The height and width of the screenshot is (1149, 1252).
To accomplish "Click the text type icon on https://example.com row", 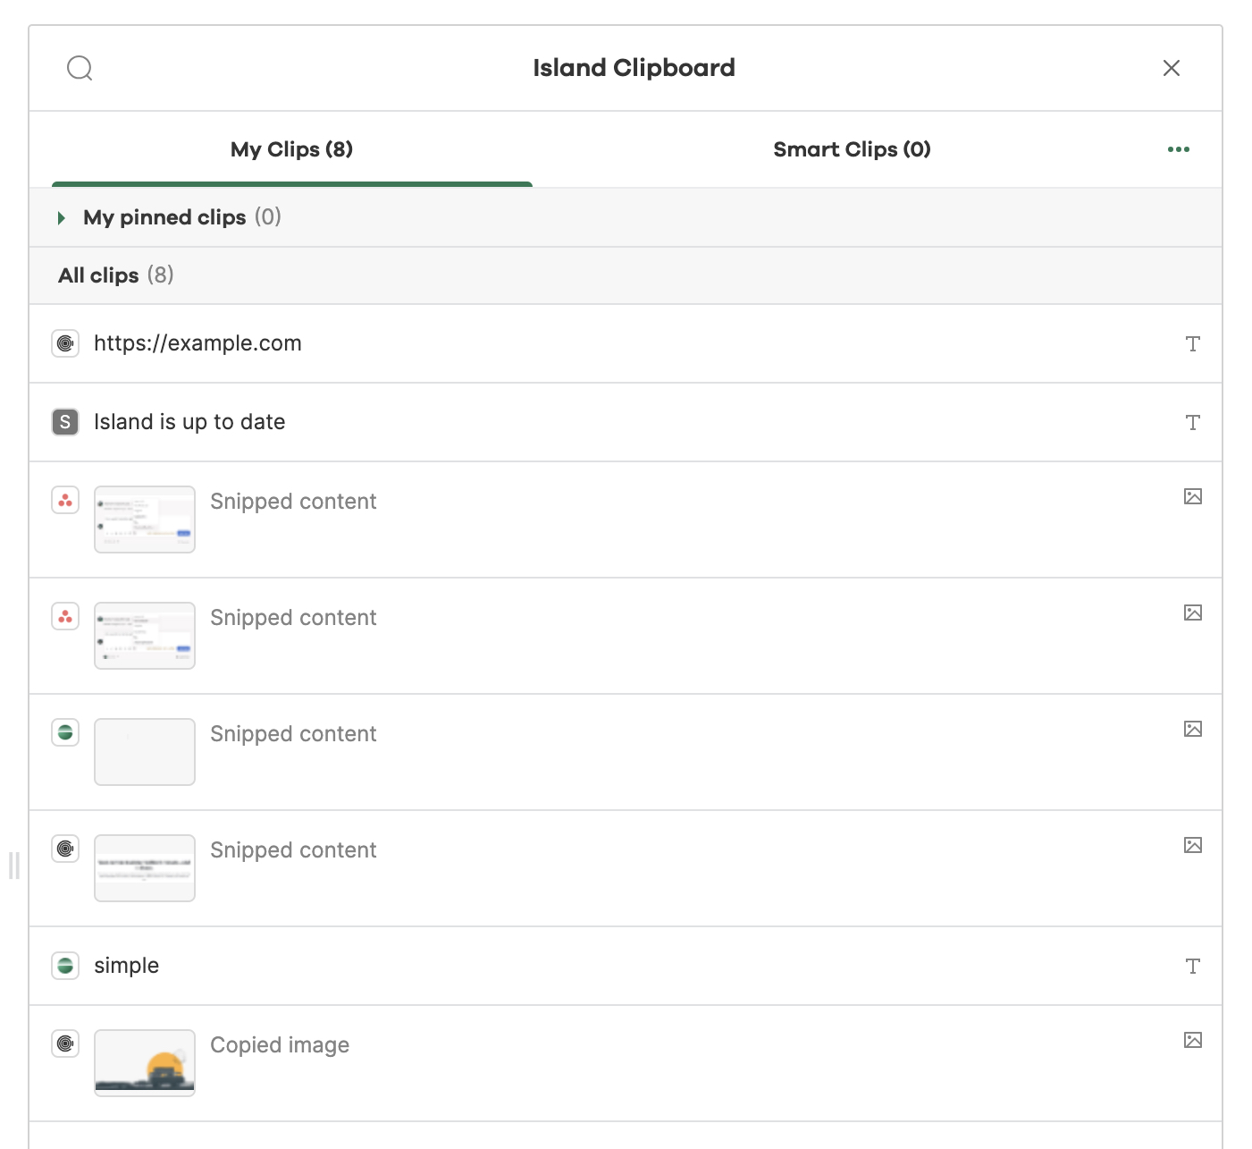I will coord(1193,343).
